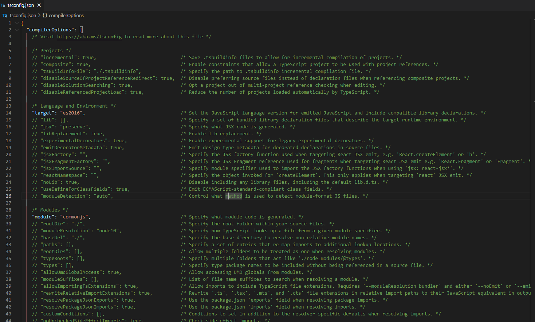
Task: Collapse the compilerOptions fold arrow on line 2
Action: click(16, 30)
